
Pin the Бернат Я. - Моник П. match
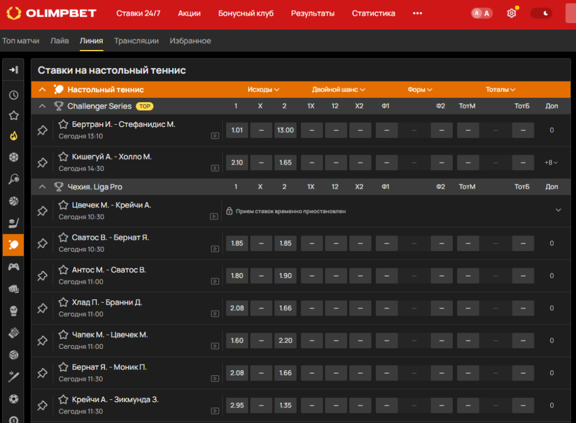[42, 373]
